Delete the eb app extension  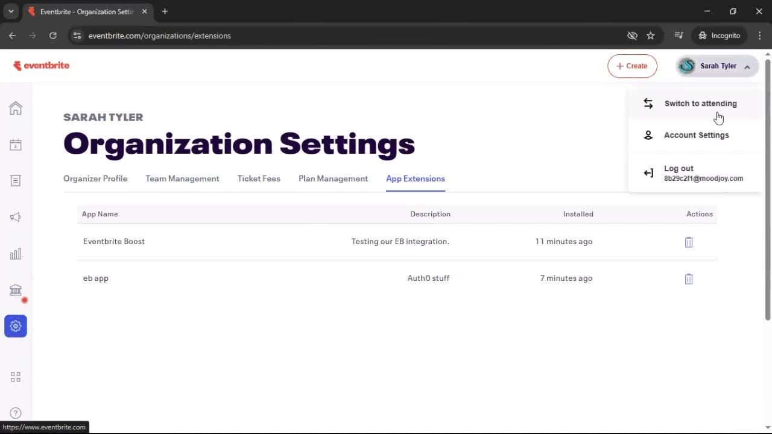pyautogui.click(x=689, y=278)
